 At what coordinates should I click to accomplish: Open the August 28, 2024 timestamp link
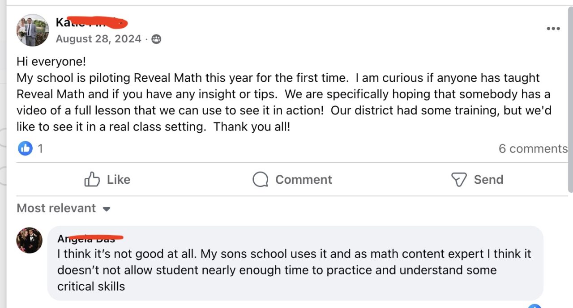[x=98, y=39]
